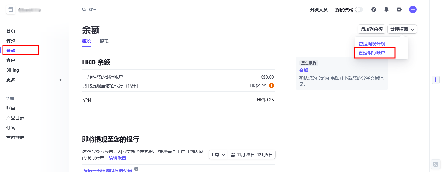The image size is (442, 172).
Task: Expand the 管理提现 dropdown button
Action: (x=402, y=29)
